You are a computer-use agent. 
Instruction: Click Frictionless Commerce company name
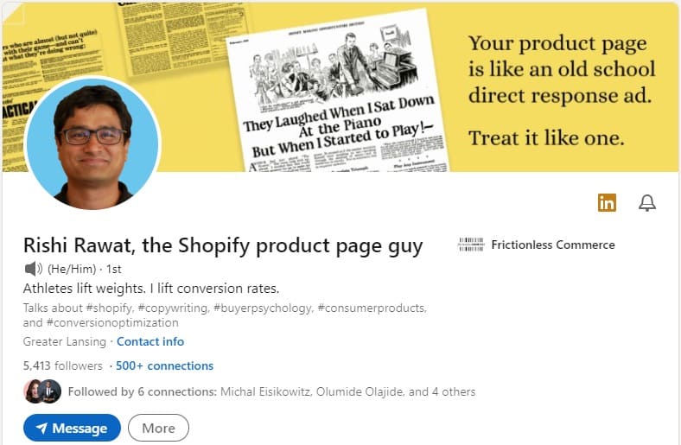553,245
